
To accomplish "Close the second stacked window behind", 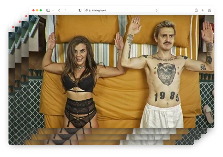I will [27, 16].
